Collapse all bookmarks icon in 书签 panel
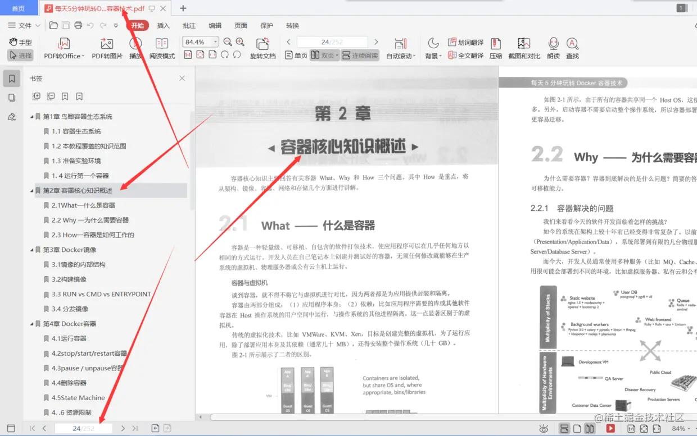The height and width of the screenshot is (436, 697). (51, 97)
